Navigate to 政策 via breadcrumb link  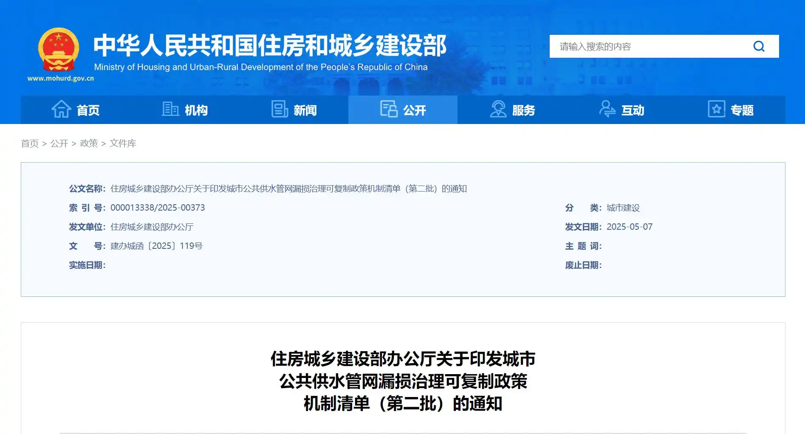click(89, 144)
